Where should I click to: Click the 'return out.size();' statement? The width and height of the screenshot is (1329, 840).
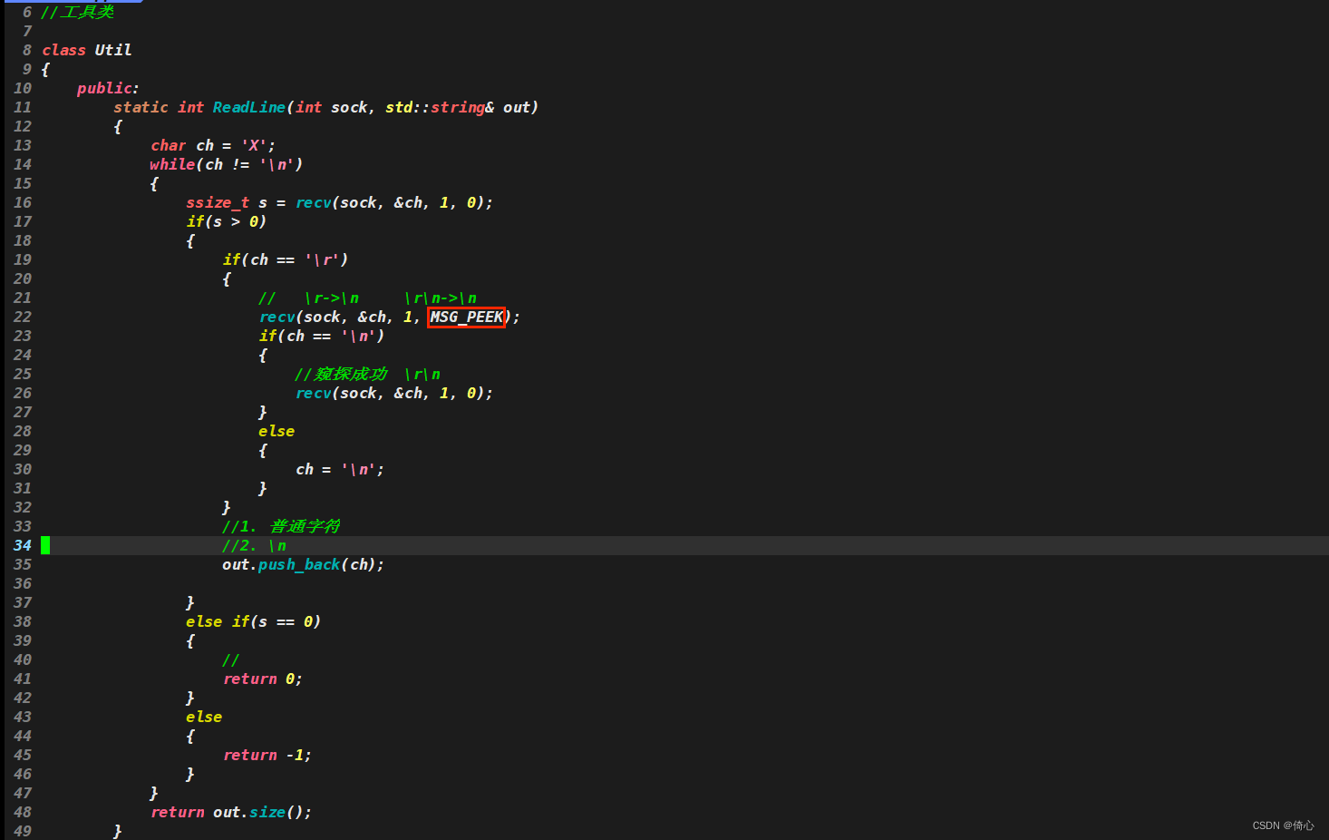point(231,812)
